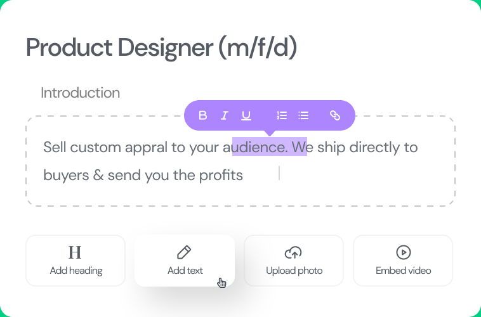Toggle bold formatting in the popup toolbar
The width and height of the screenshot is (481, 317).
coord(203,115)
